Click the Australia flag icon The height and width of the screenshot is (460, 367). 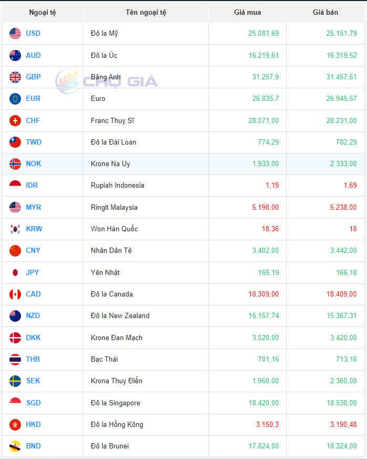point(15,55)
